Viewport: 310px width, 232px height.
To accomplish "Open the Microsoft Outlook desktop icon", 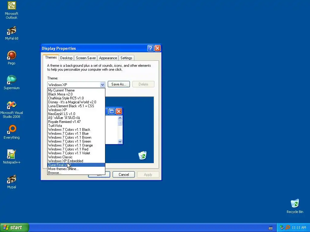I will 12,10.
